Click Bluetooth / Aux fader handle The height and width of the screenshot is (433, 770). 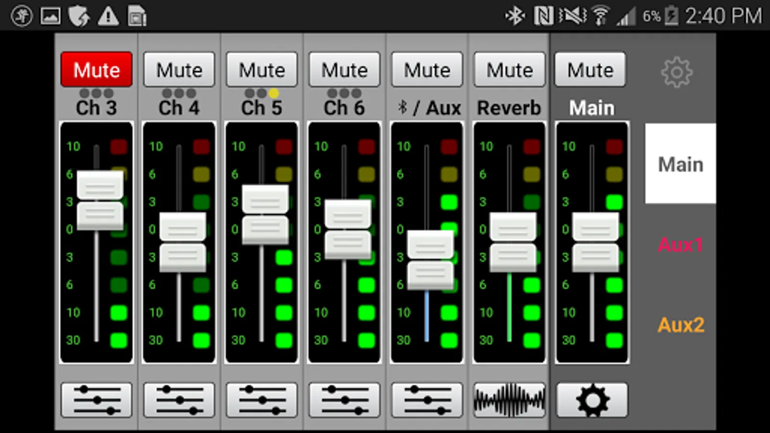430,260
